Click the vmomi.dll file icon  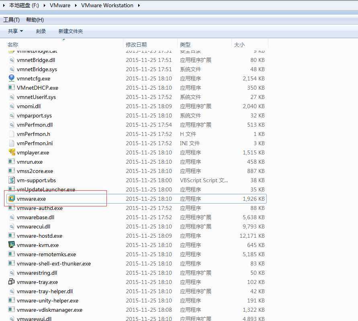(12, 106)
